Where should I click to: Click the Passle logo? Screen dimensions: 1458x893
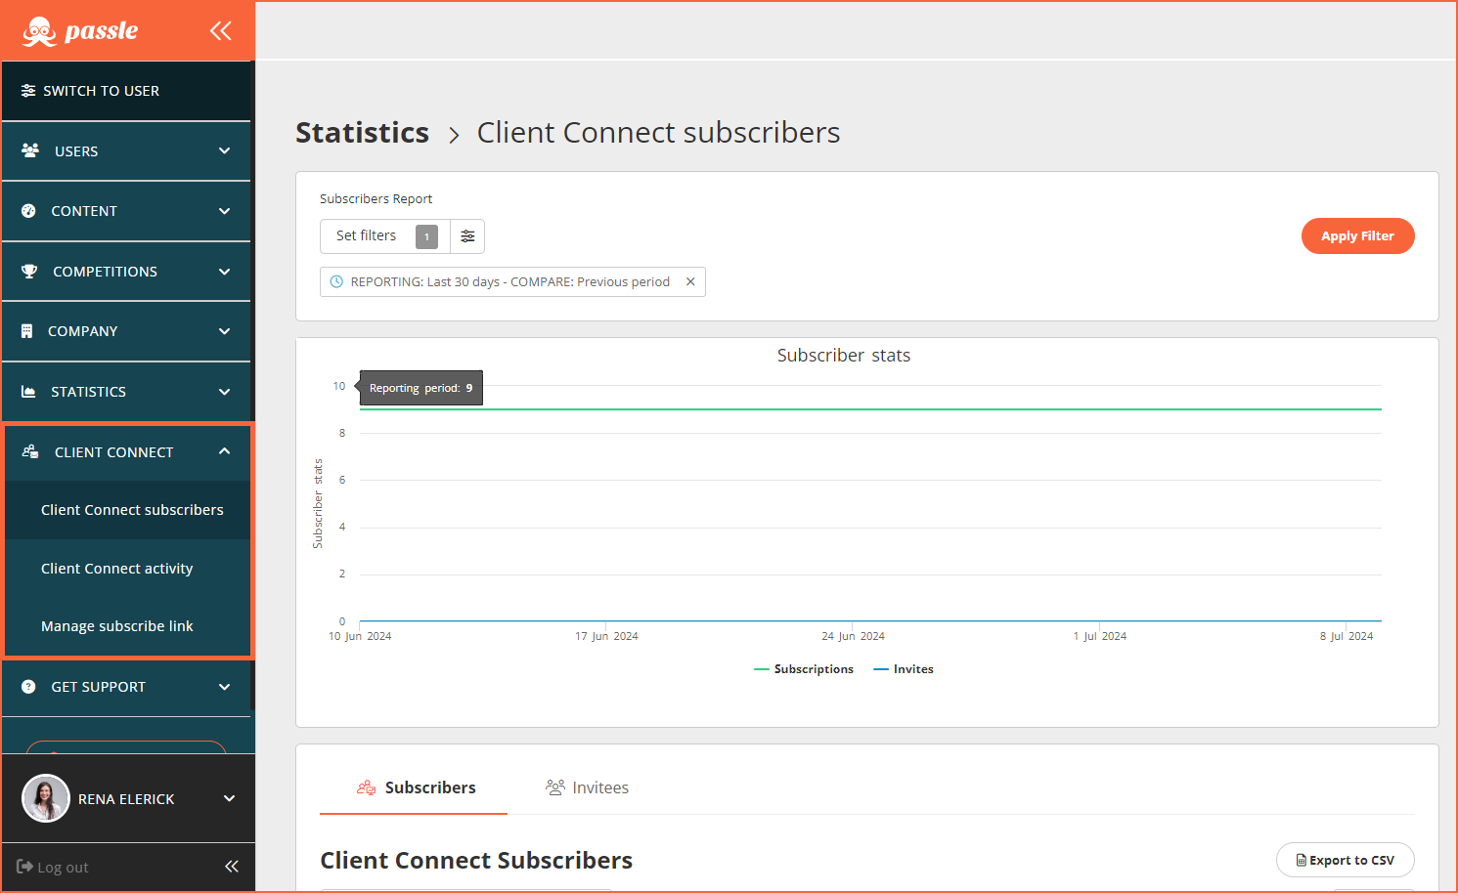pos(80,31)
